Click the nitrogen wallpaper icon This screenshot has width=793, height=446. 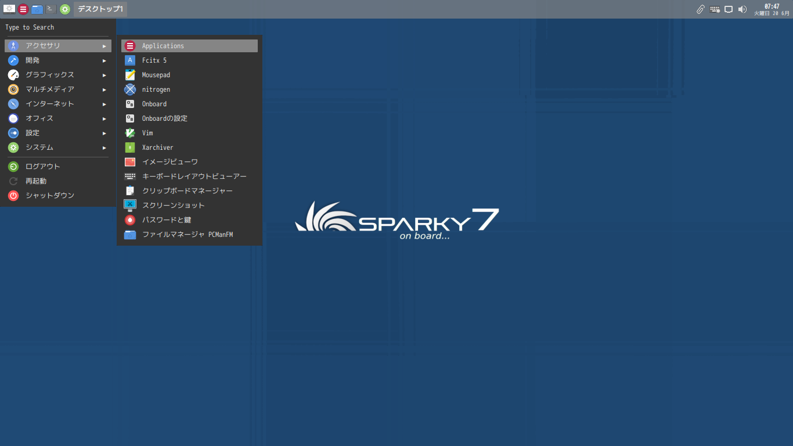(x=130, y=89)
